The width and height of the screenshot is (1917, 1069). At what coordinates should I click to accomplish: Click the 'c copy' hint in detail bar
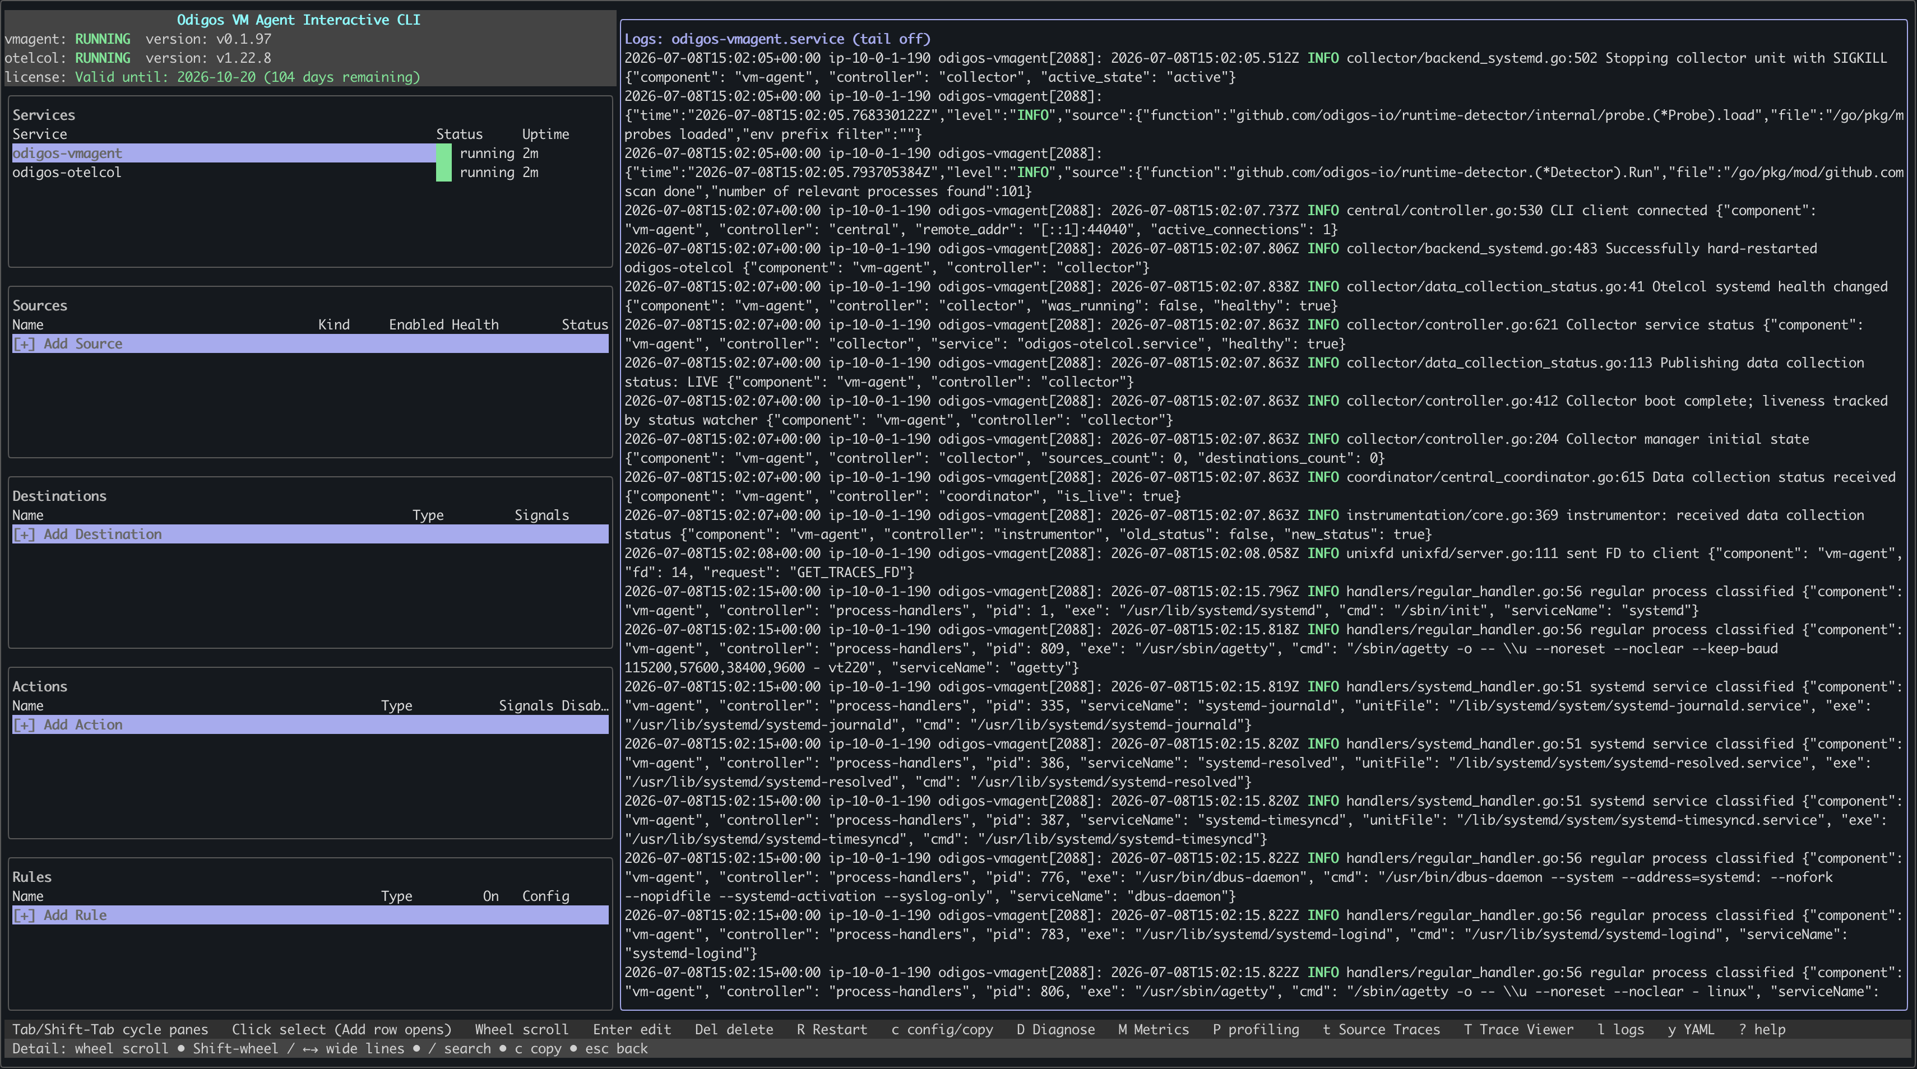(538, 1049)
